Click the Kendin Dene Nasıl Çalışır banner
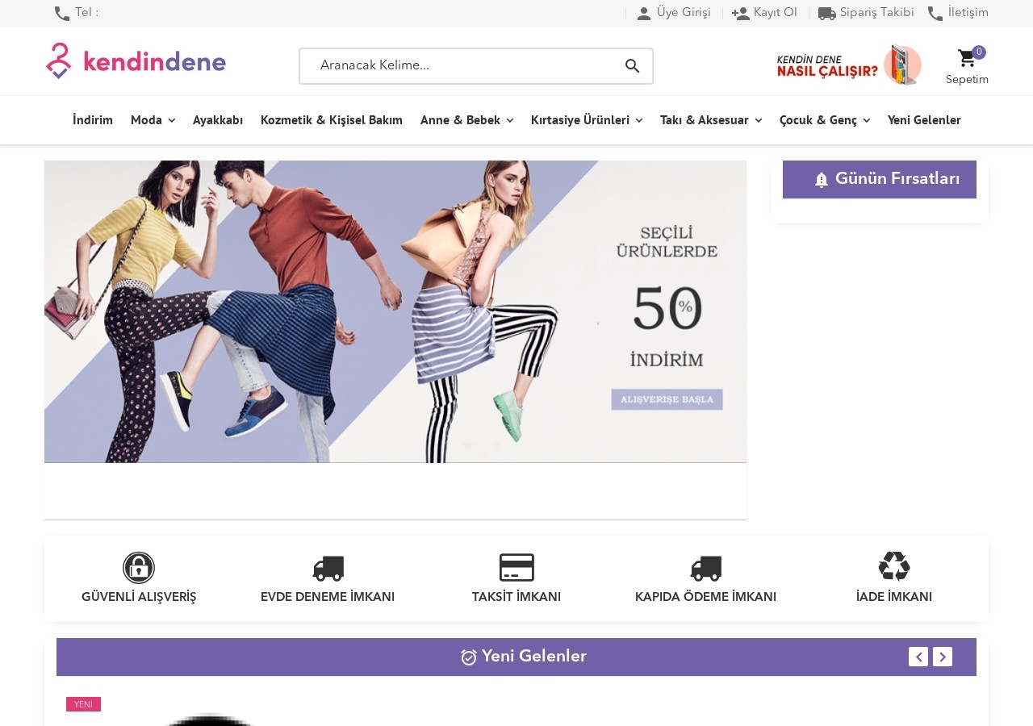The width and height of the screenshot is (1033, 726). (x=849, y=65)
